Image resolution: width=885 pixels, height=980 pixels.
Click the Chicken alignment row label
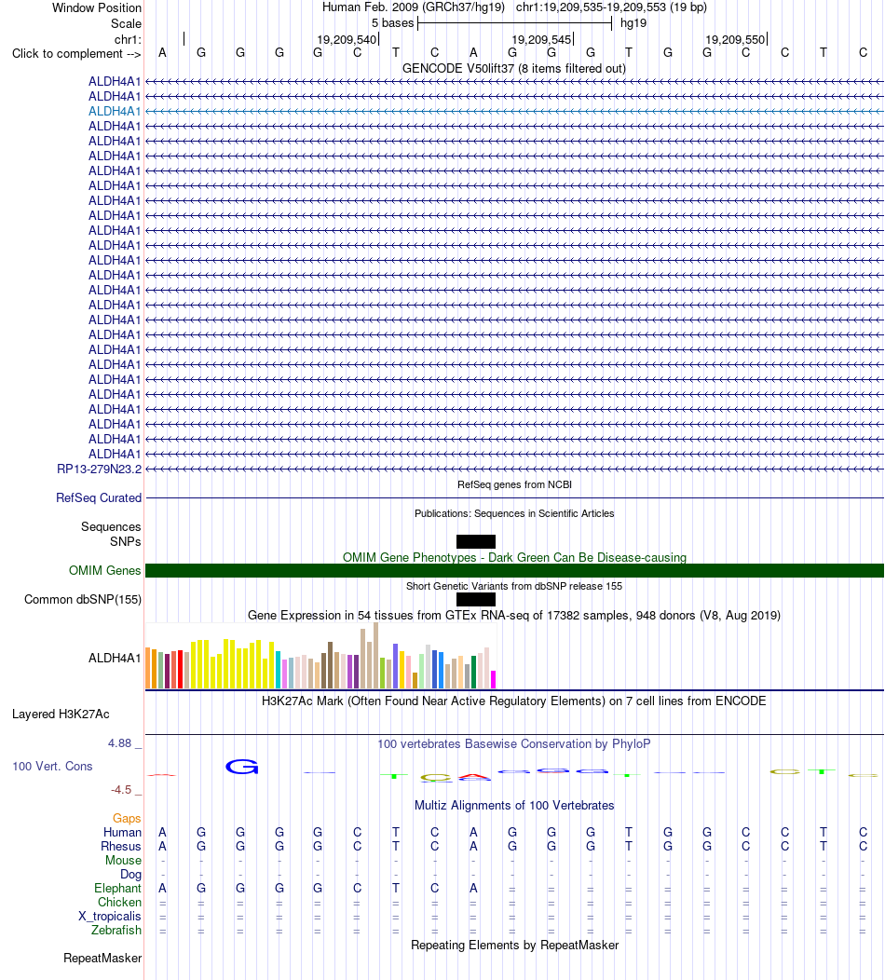[x=120, y=903]
